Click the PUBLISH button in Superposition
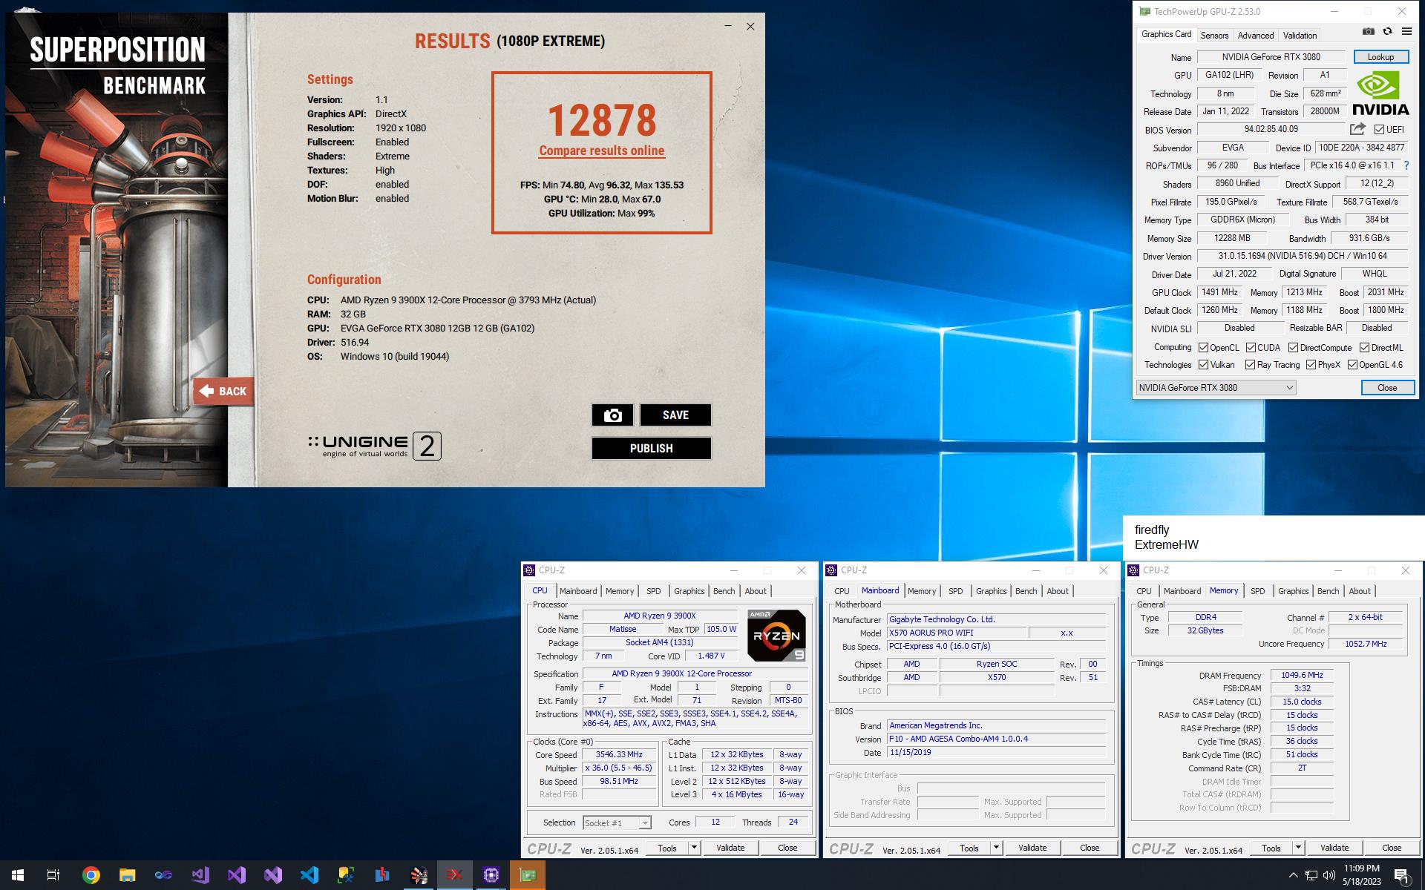The image size is (1425, 890). (652, 448)
